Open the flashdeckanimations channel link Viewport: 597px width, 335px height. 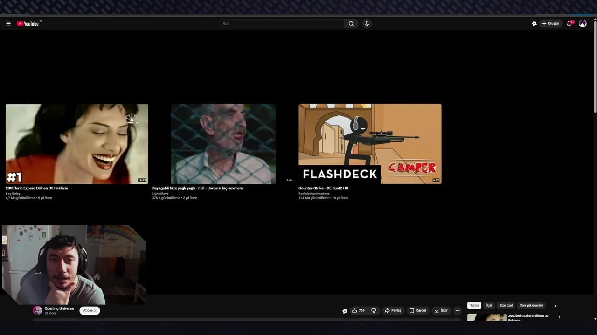(x=314, y=194)
